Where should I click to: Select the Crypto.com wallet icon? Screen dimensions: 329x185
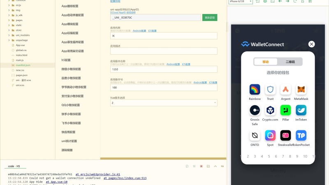pyautogui.click(x=270, y=110)
